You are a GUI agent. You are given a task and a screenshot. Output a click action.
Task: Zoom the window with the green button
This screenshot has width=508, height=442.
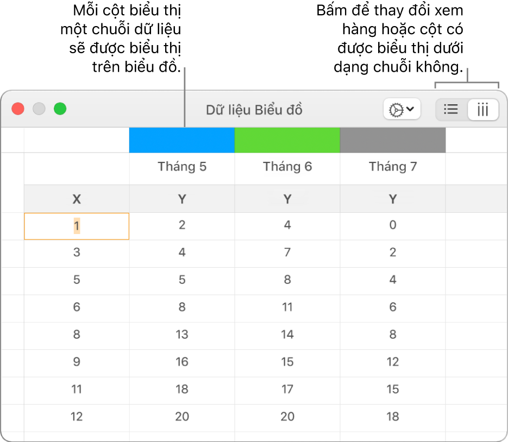[60, 109]
